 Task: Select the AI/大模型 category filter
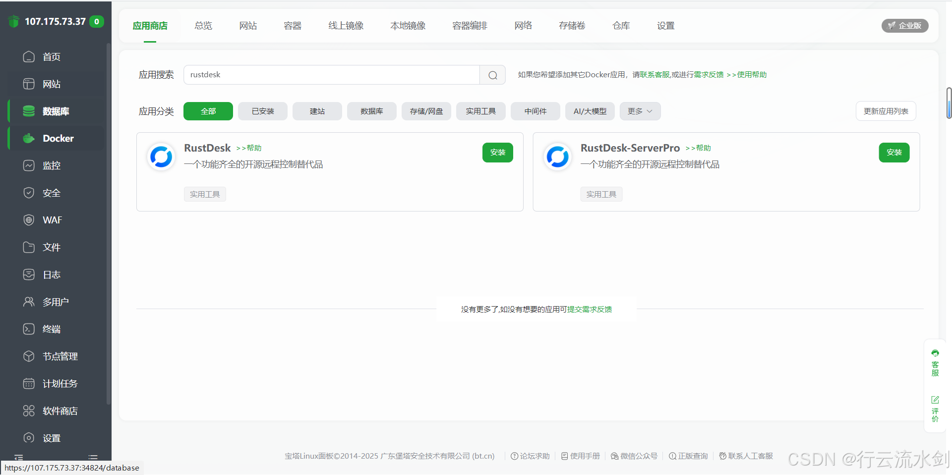pyautogui.click(x=590, y=111)
